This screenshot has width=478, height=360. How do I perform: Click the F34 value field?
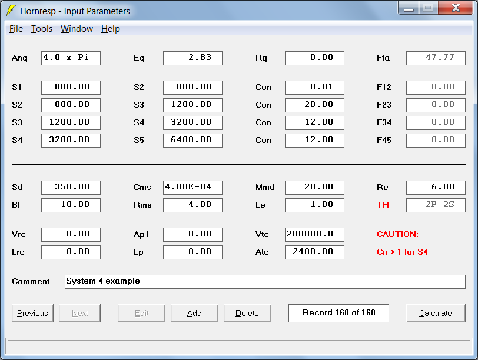tap(436, 123)
